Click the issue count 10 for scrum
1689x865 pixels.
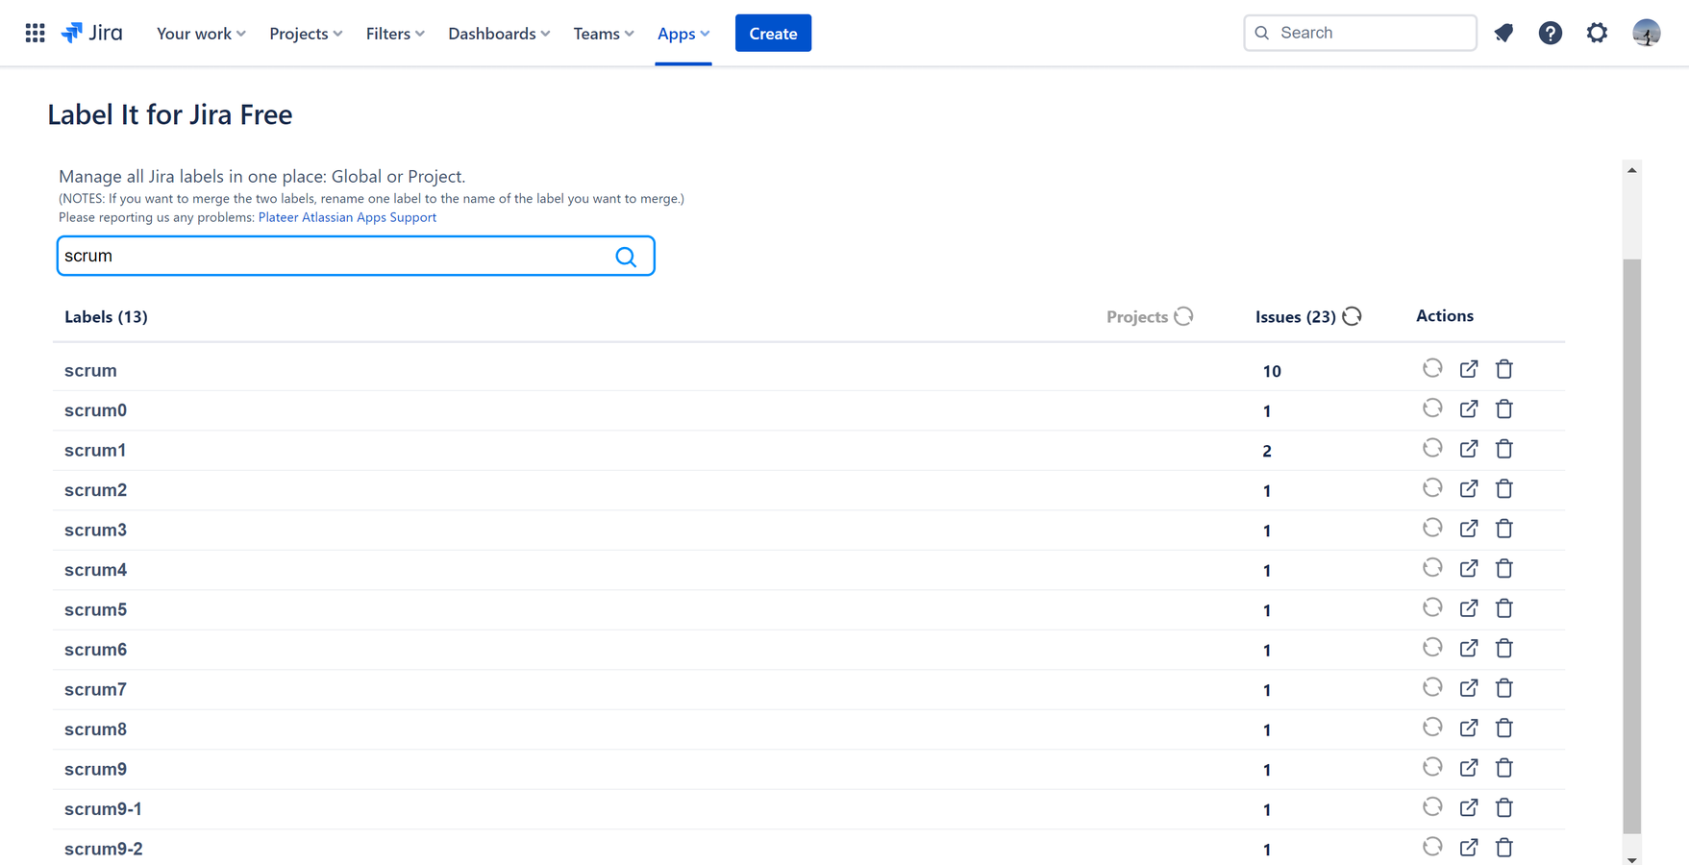(x=1272, y=371)
